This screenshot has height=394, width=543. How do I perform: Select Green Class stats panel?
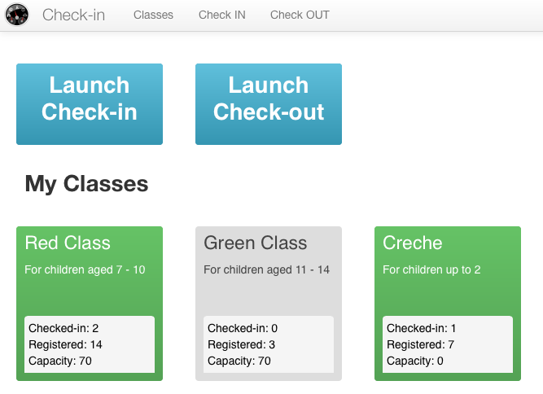[269, 344]
